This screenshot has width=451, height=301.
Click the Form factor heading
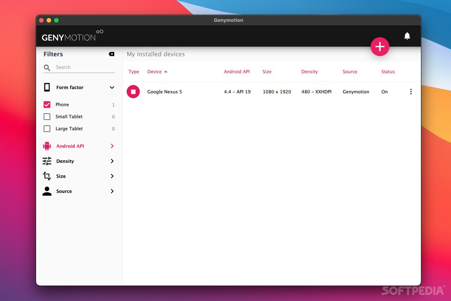[x=70, y=87]
